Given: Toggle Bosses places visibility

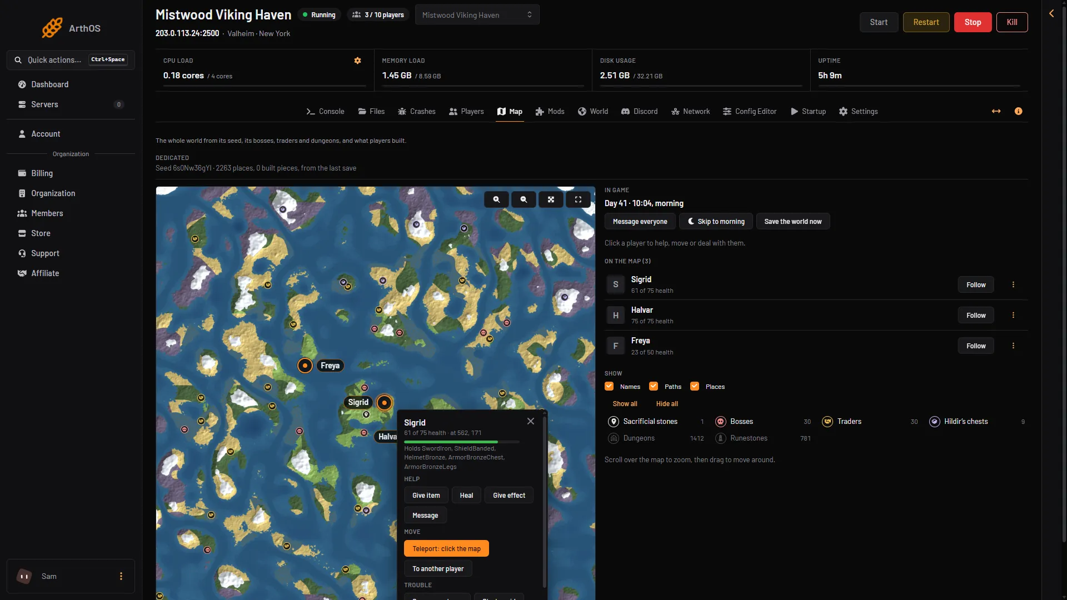Looking at the screenshot, I should 762,422.
